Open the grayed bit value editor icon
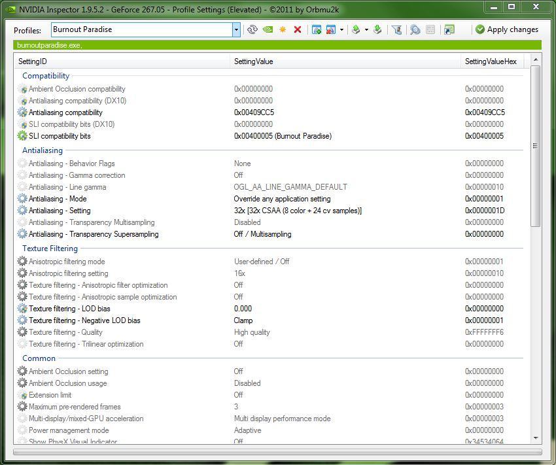The image size is (556, 465). 430,29
